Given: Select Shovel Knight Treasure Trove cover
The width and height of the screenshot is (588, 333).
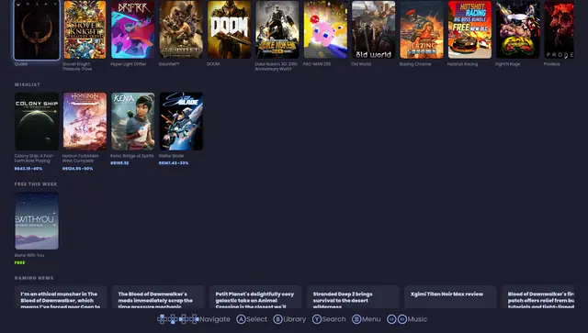Looking at the screenshot, I should coord(85,29).
